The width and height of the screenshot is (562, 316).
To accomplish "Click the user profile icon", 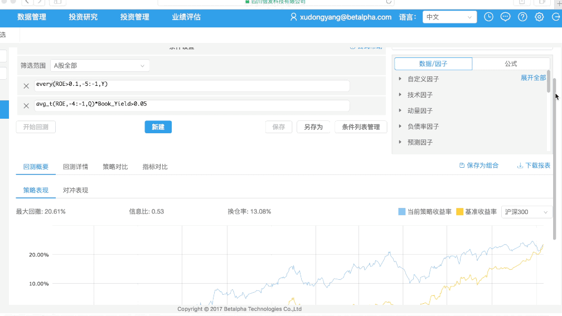I will [293, 17].
